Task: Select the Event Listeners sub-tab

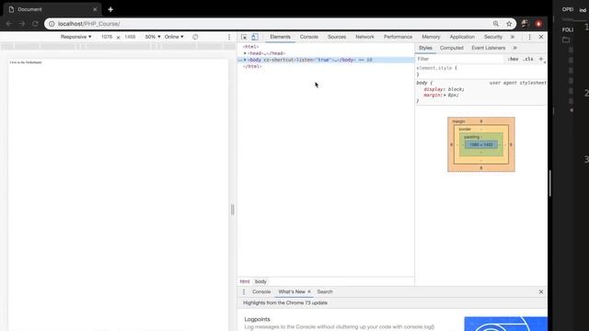Action: 489,48
